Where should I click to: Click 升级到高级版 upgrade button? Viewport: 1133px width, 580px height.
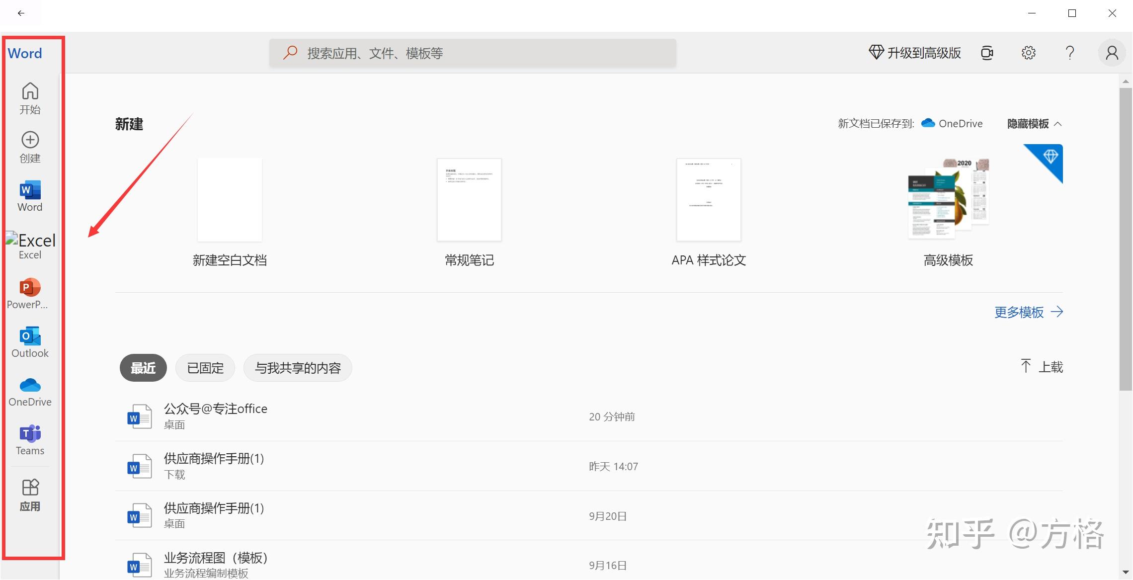point(914,53)
